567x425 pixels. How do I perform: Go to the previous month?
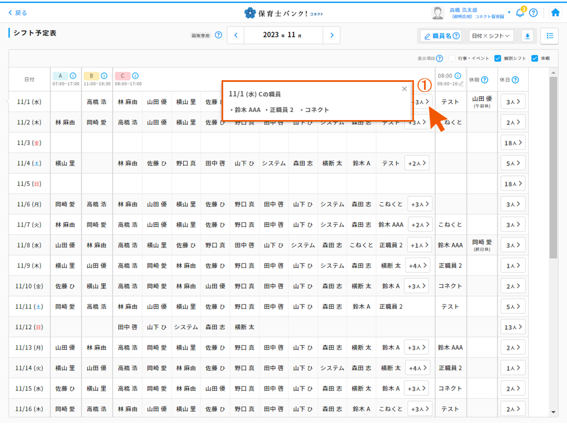pyautogui.click(x=236, y=36)
